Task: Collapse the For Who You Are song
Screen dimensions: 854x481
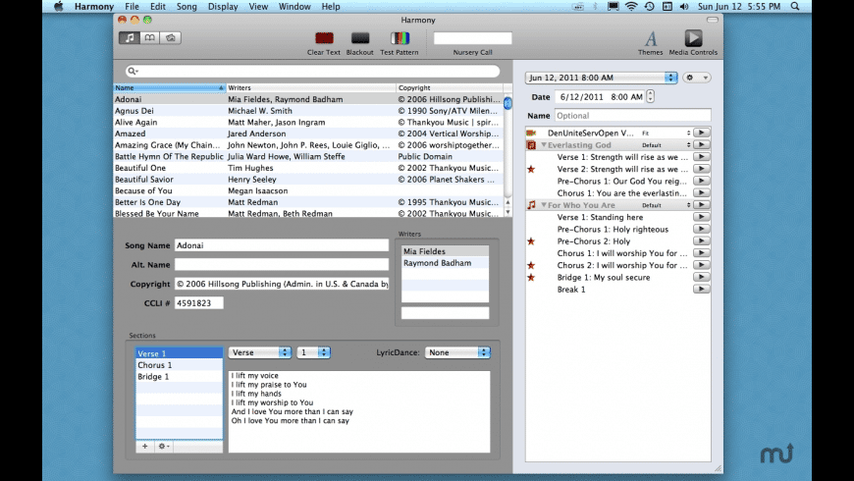Action: pos(544,205)
